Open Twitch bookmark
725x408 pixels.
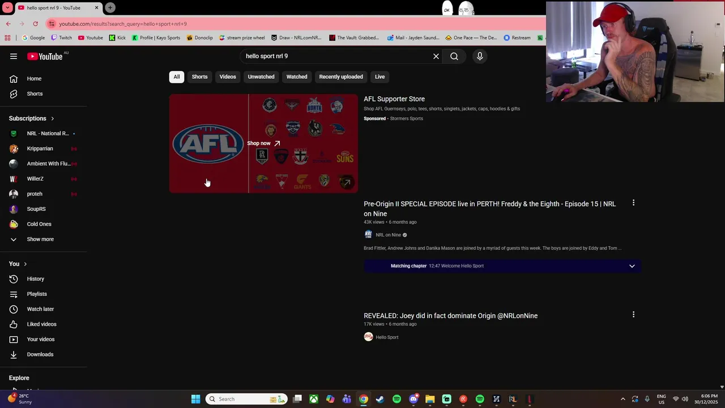62,38
